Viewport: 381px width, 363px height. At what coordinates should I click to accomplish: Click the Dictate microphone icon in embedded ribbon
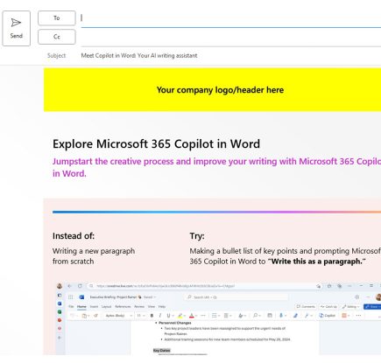click(281, 316)
